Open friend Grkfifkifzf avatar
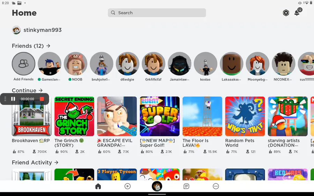 [x=154, y=64]
